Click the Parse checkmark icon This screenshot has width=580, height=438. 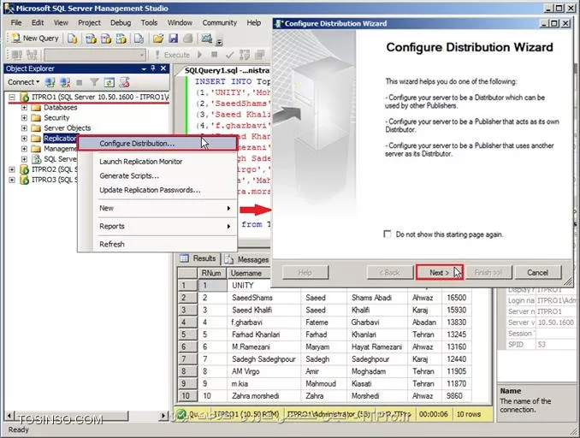pos(229,55)
